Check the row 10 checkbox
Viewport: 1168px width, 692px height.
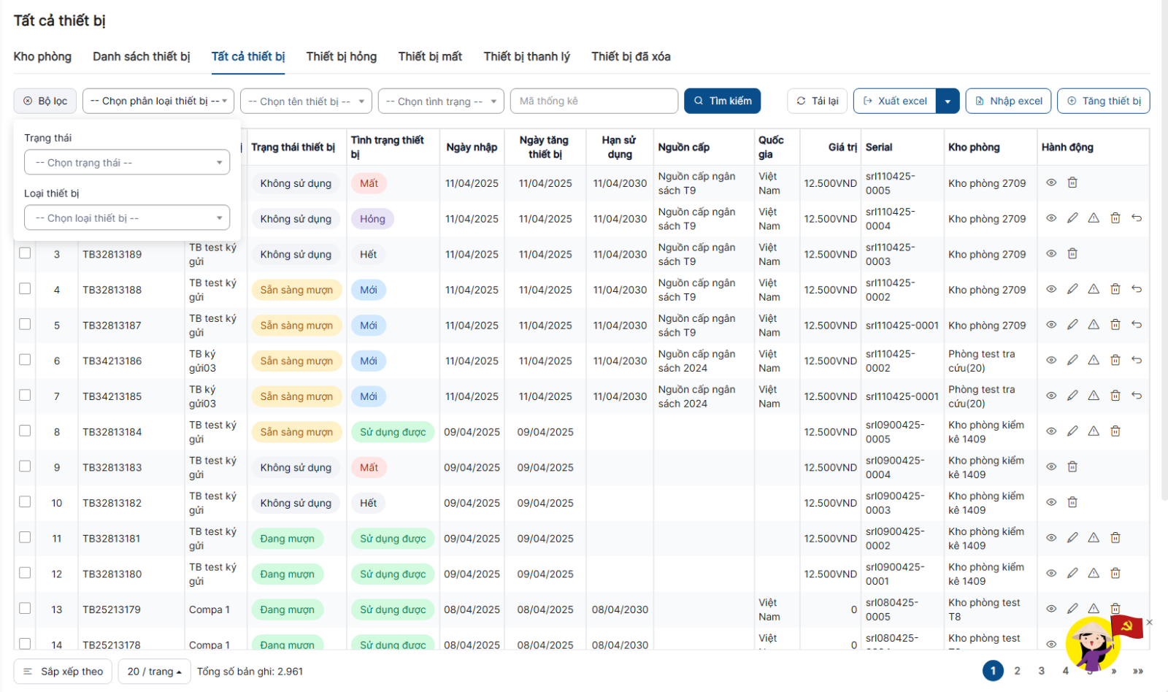25,502
